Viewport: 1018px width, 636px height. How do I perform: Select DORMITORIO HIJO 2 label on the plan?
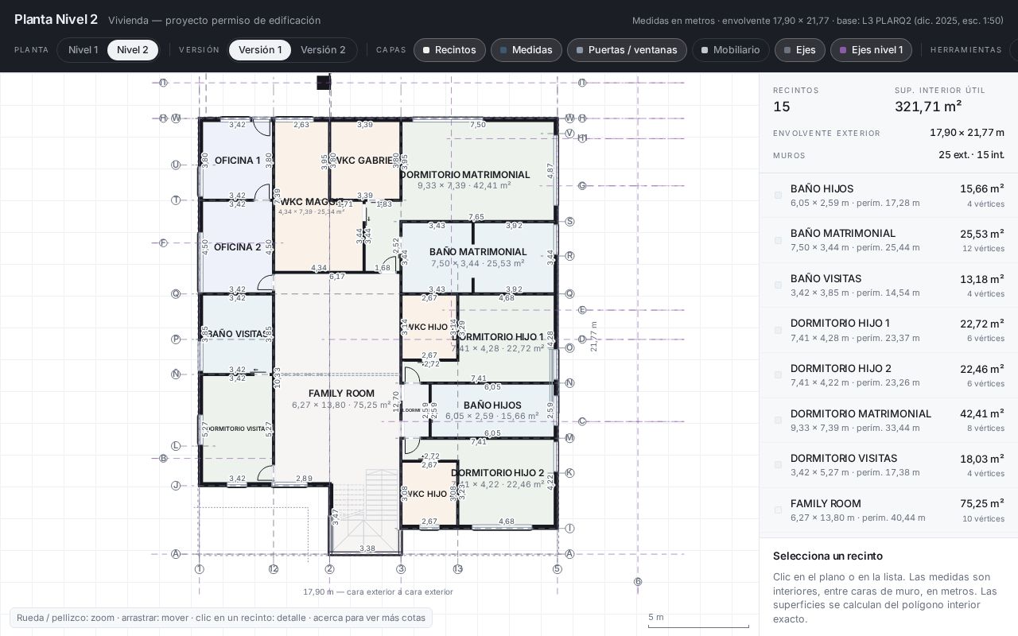coord(498,473)
